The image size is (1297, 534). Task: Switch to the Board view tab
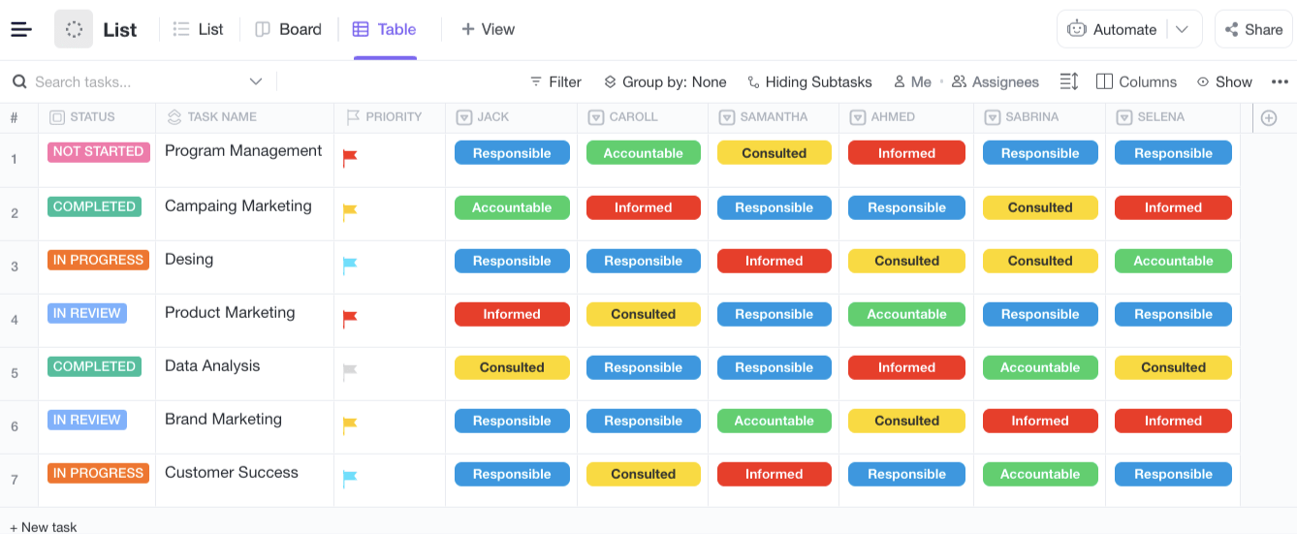point(288,29)
